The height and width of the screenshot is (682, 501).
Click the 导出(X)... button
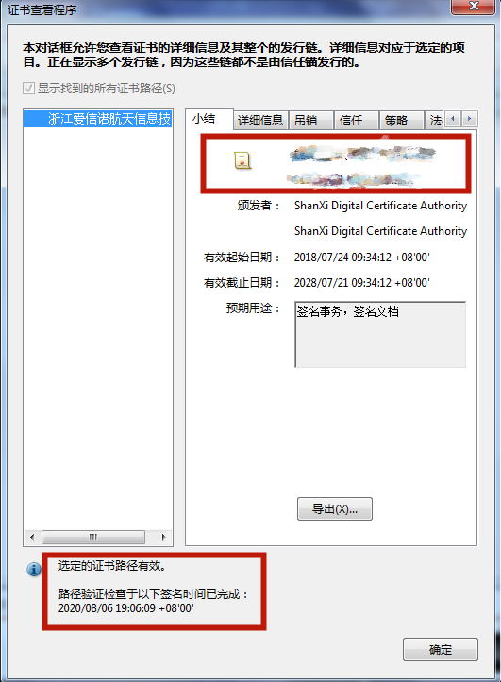coord(334,508)
